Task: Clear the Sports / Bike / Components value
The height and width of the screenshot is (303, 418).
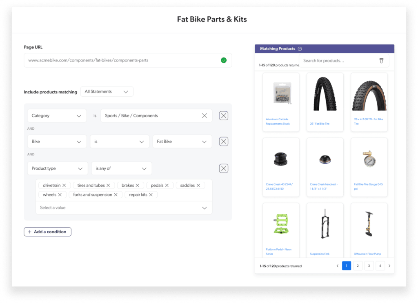Action: [x=205, y=116]
